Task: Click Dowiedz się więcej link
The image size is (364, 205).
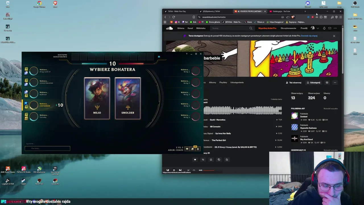Action: point(309,36)
